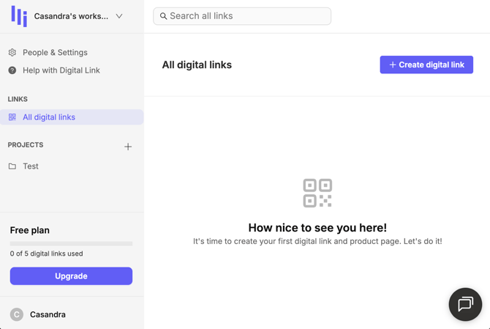Image resolution: width=490 pixels, height=329 pixels.
Task: Open the Test project
Action: [x=31, y=166]
